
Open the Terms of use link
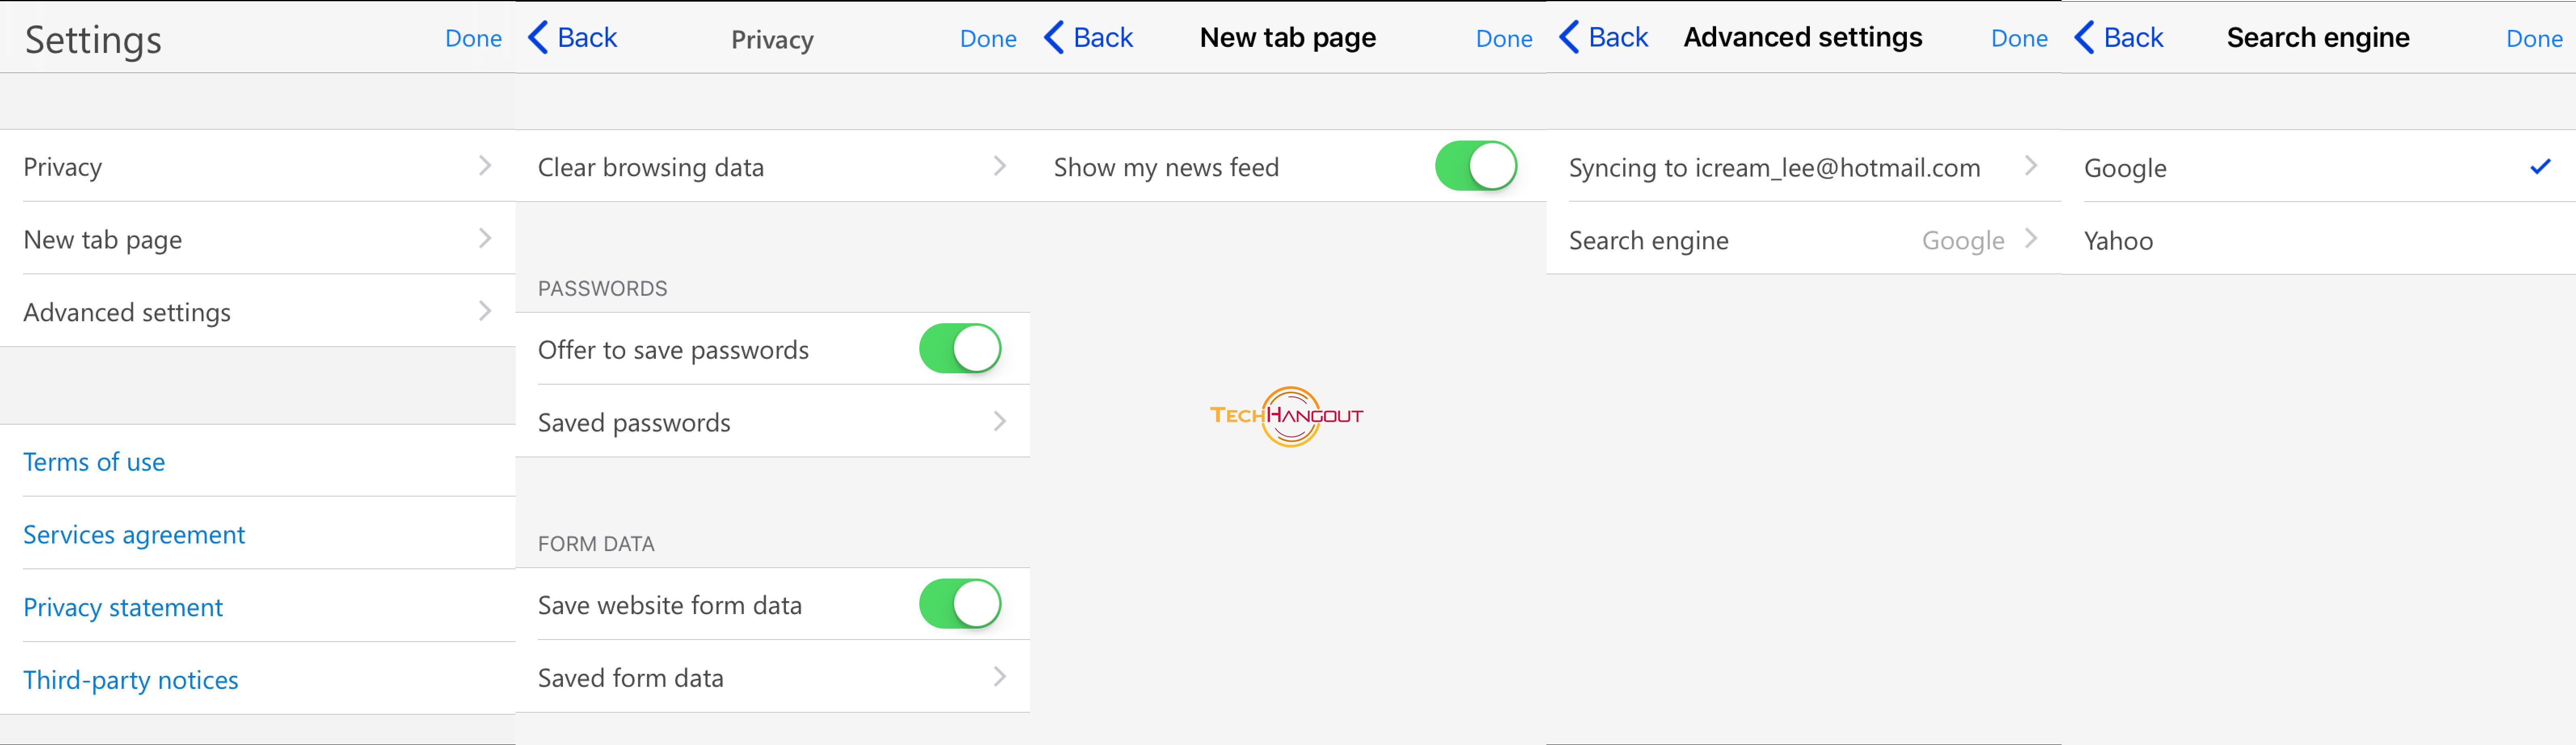tap(94, 462)
